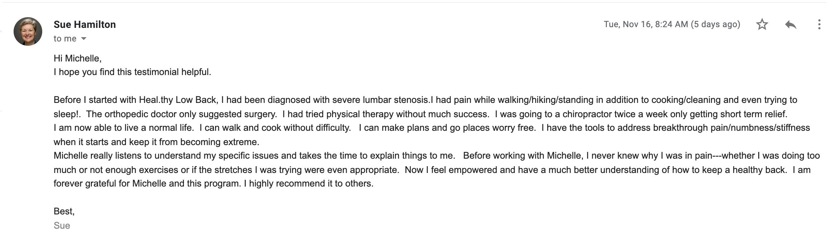833x233 pixels.
Task: Click the 'Best,' closing line
Action: tap(64, 211)
